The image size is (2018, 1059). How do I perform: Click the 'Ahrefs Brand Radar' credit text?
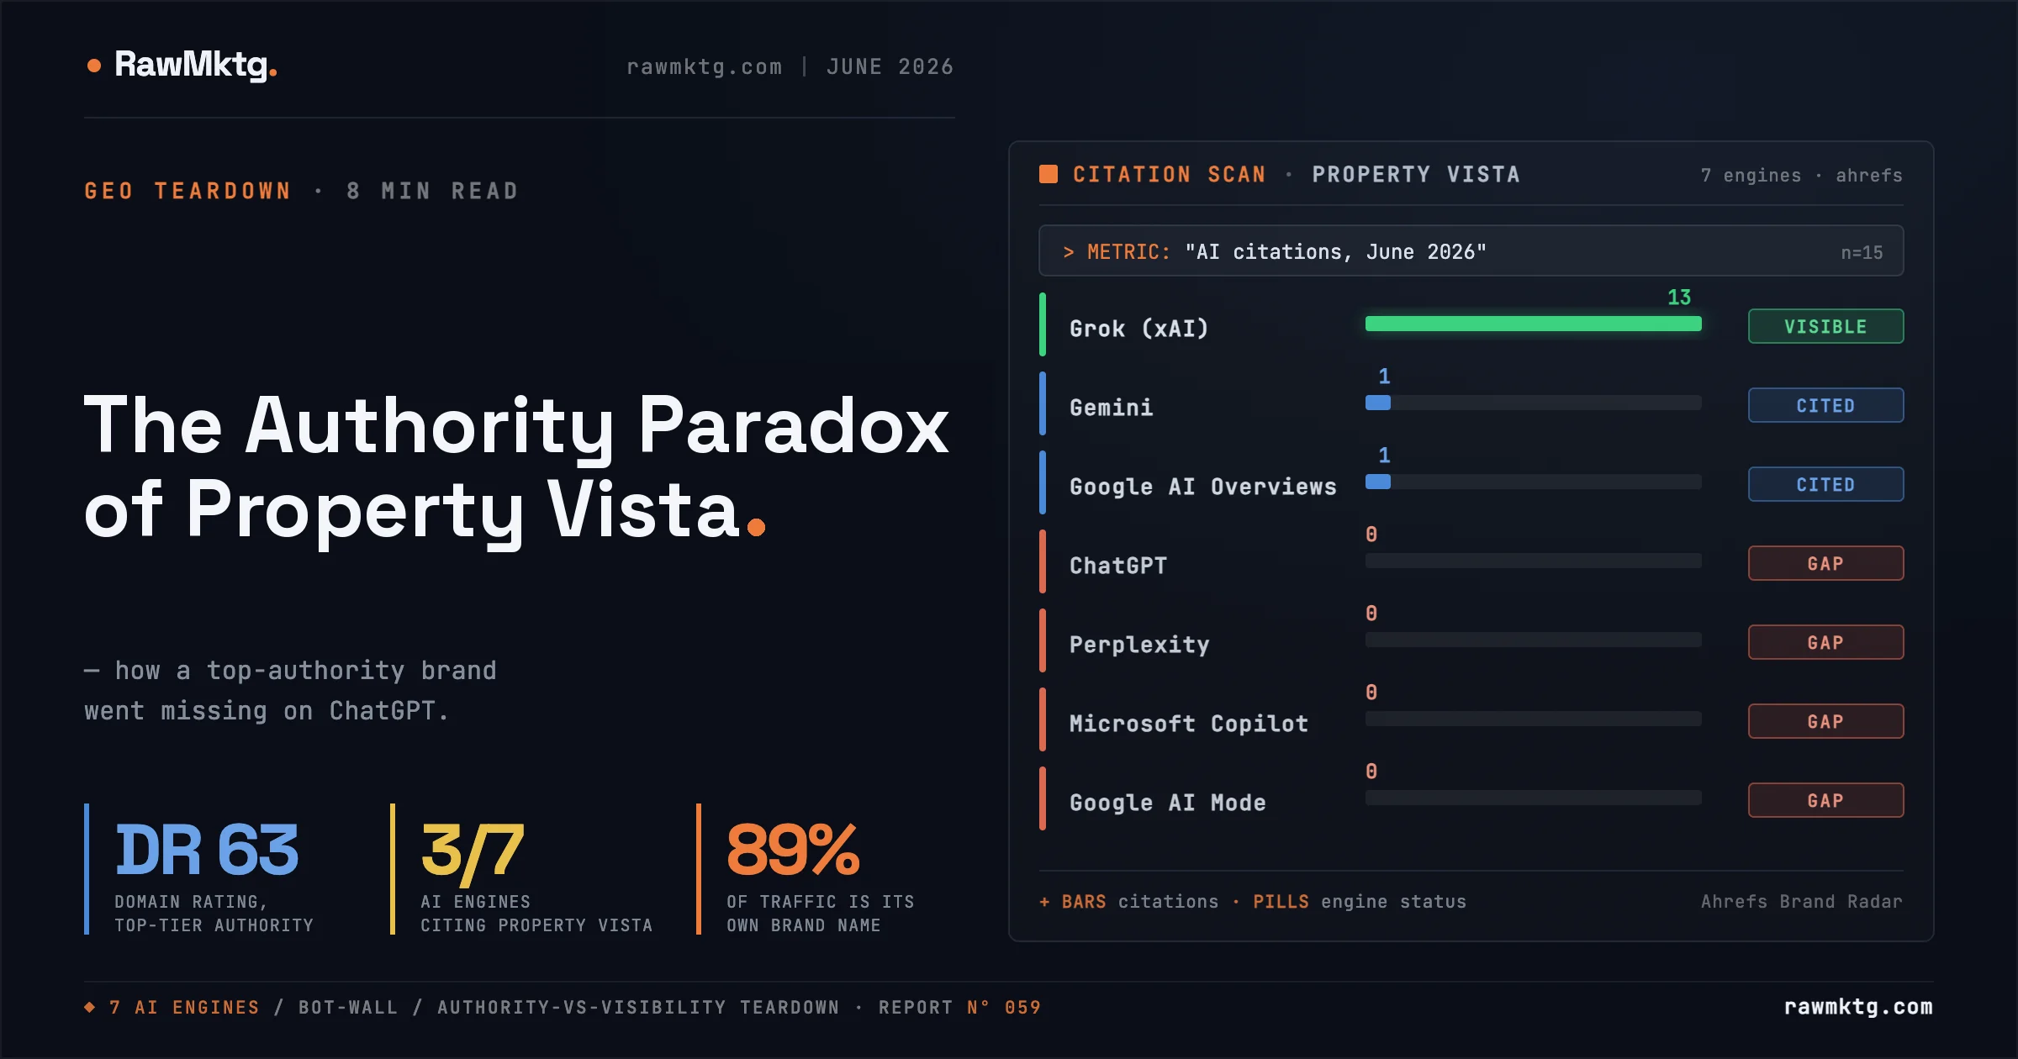1801,901
